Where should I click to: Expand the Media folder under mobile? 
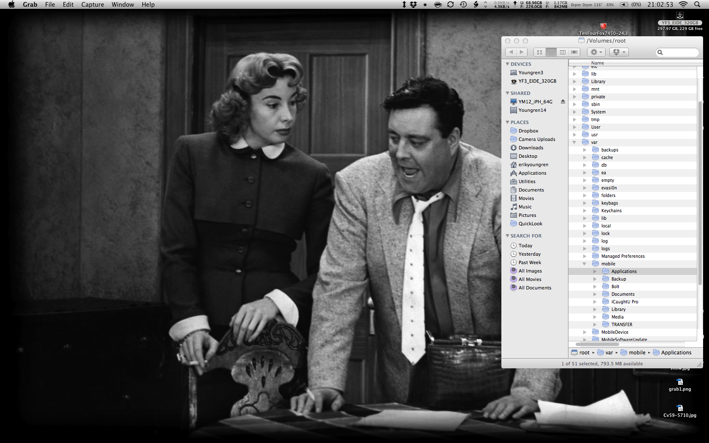595,317
